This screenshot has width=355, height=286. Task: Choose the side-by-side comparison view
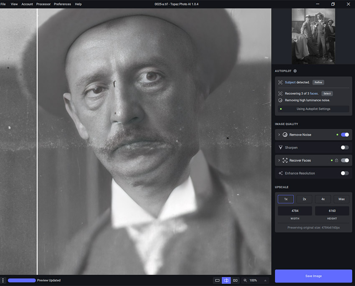(235, 281)
